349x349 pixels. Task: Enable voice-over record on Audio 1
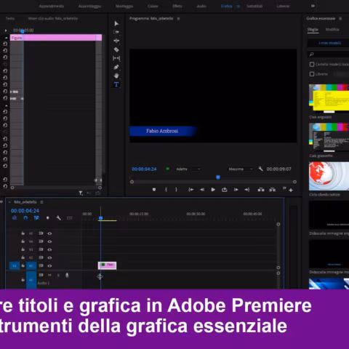click(x=67, y=275)
